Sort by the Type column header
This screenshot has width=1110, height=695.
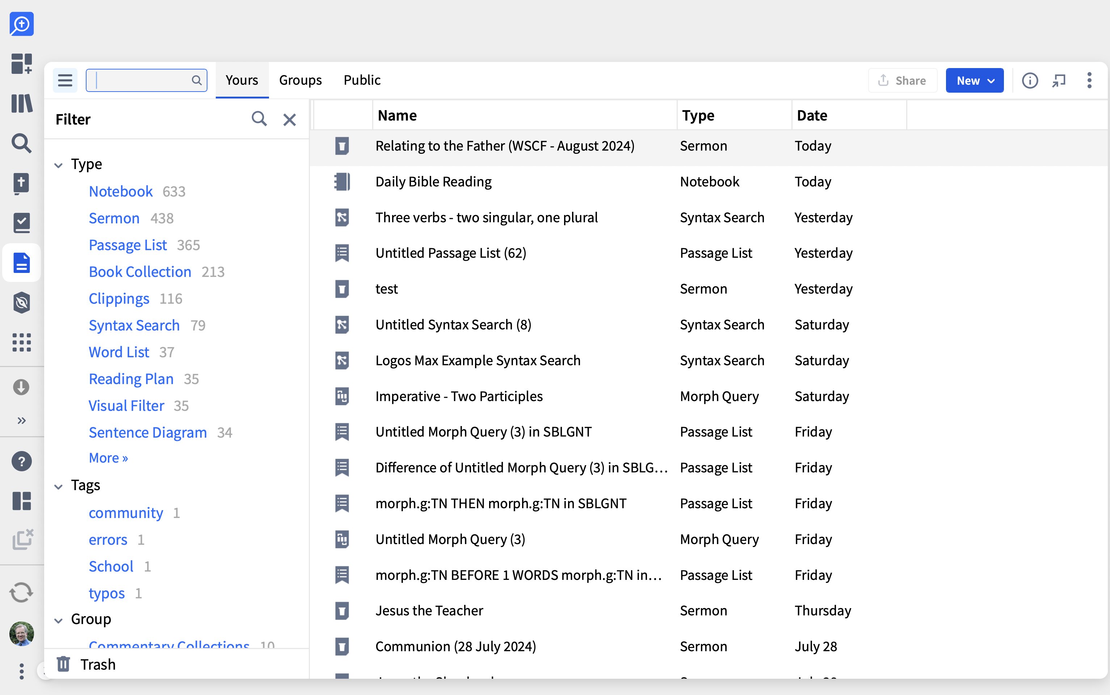[698, 115]
